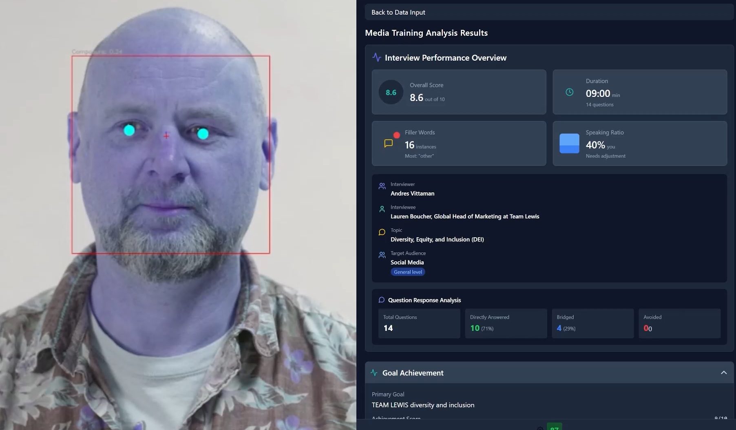Open the Total Questions card
Viewport: 736px width, 430px height.
pyautogui.click(x=419, y=323)
